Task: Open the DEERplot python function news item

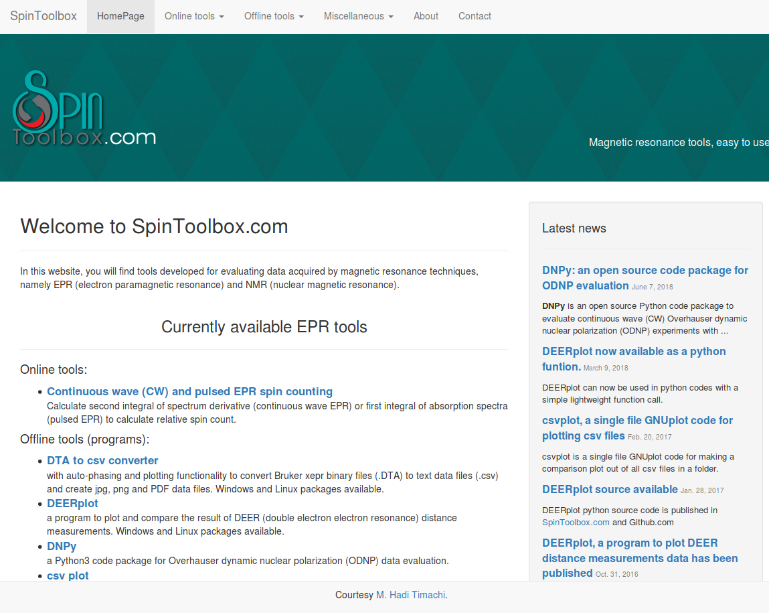Action: coord(634,359)
